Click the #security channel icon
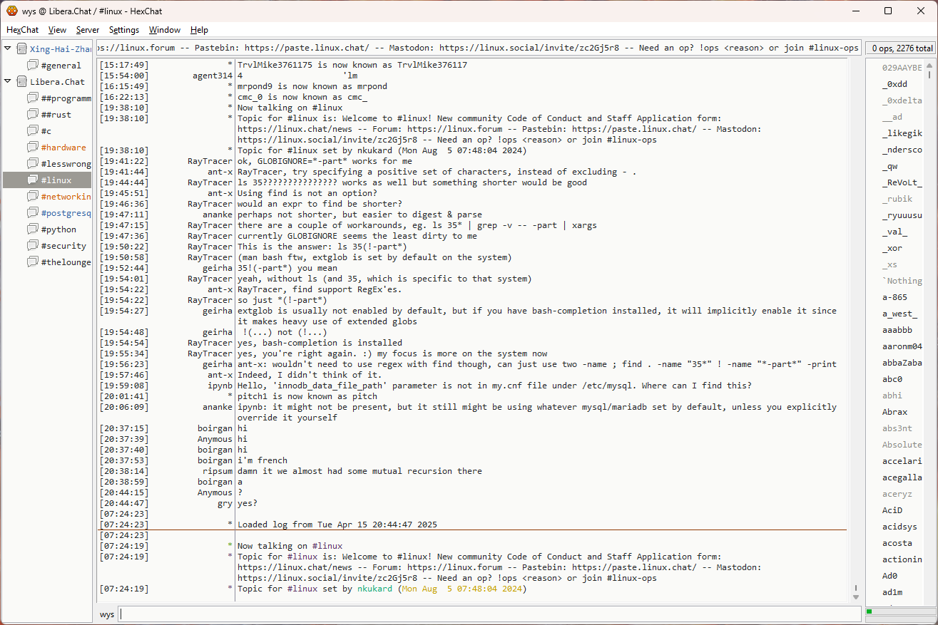This screenshot has width=938, height=625. [33, 246]
